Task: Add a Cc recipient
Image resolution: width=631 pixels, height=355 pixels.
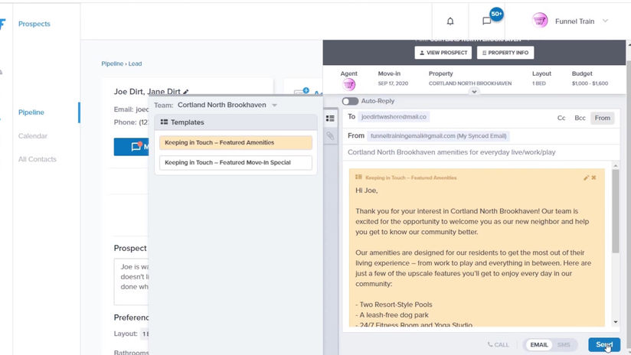Action: click(x=561, y=118)
